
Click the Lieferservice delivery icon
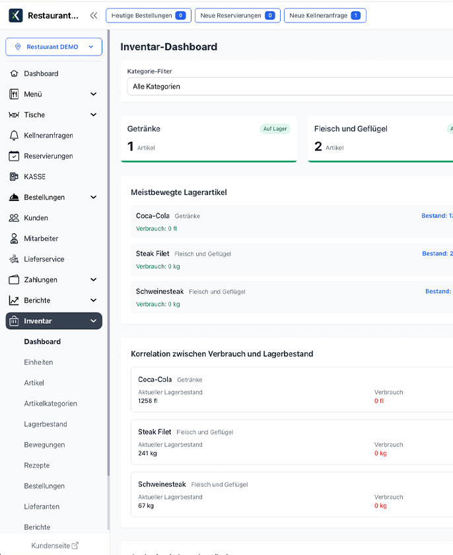(14, 259)
